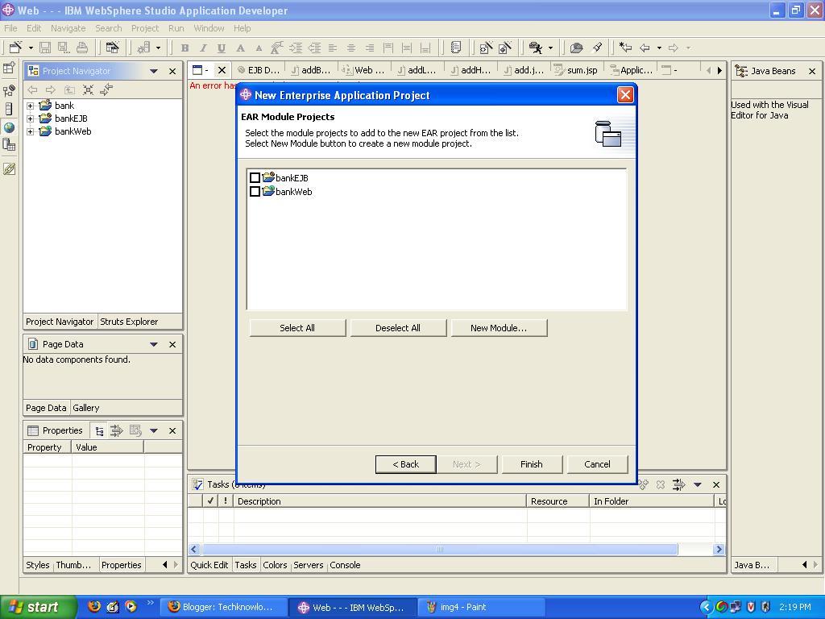Click the Tasks horizontal scrollbar right arrow

[x=719, y=550]
